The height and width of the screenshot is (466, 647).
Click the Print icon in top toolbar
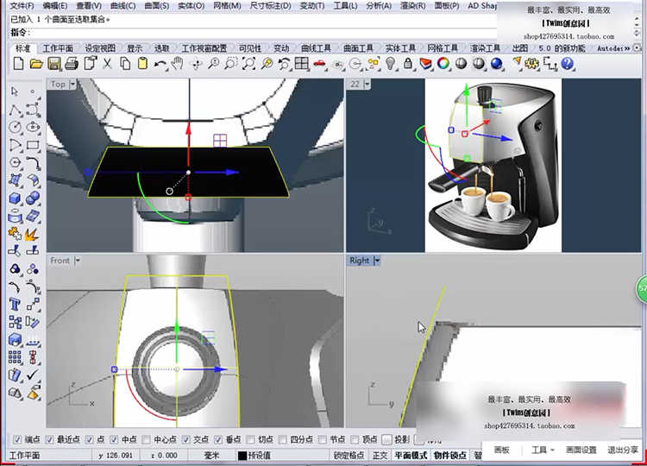[x=70, y=64]
